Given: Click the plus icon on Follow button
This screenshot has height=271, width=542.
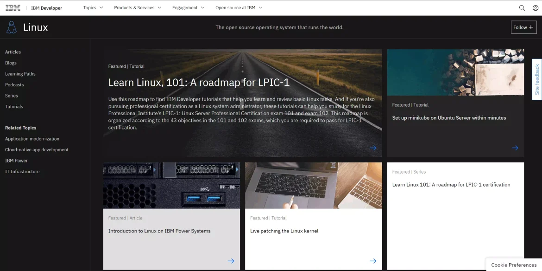Looking at the screenshot, I should 531,27.
